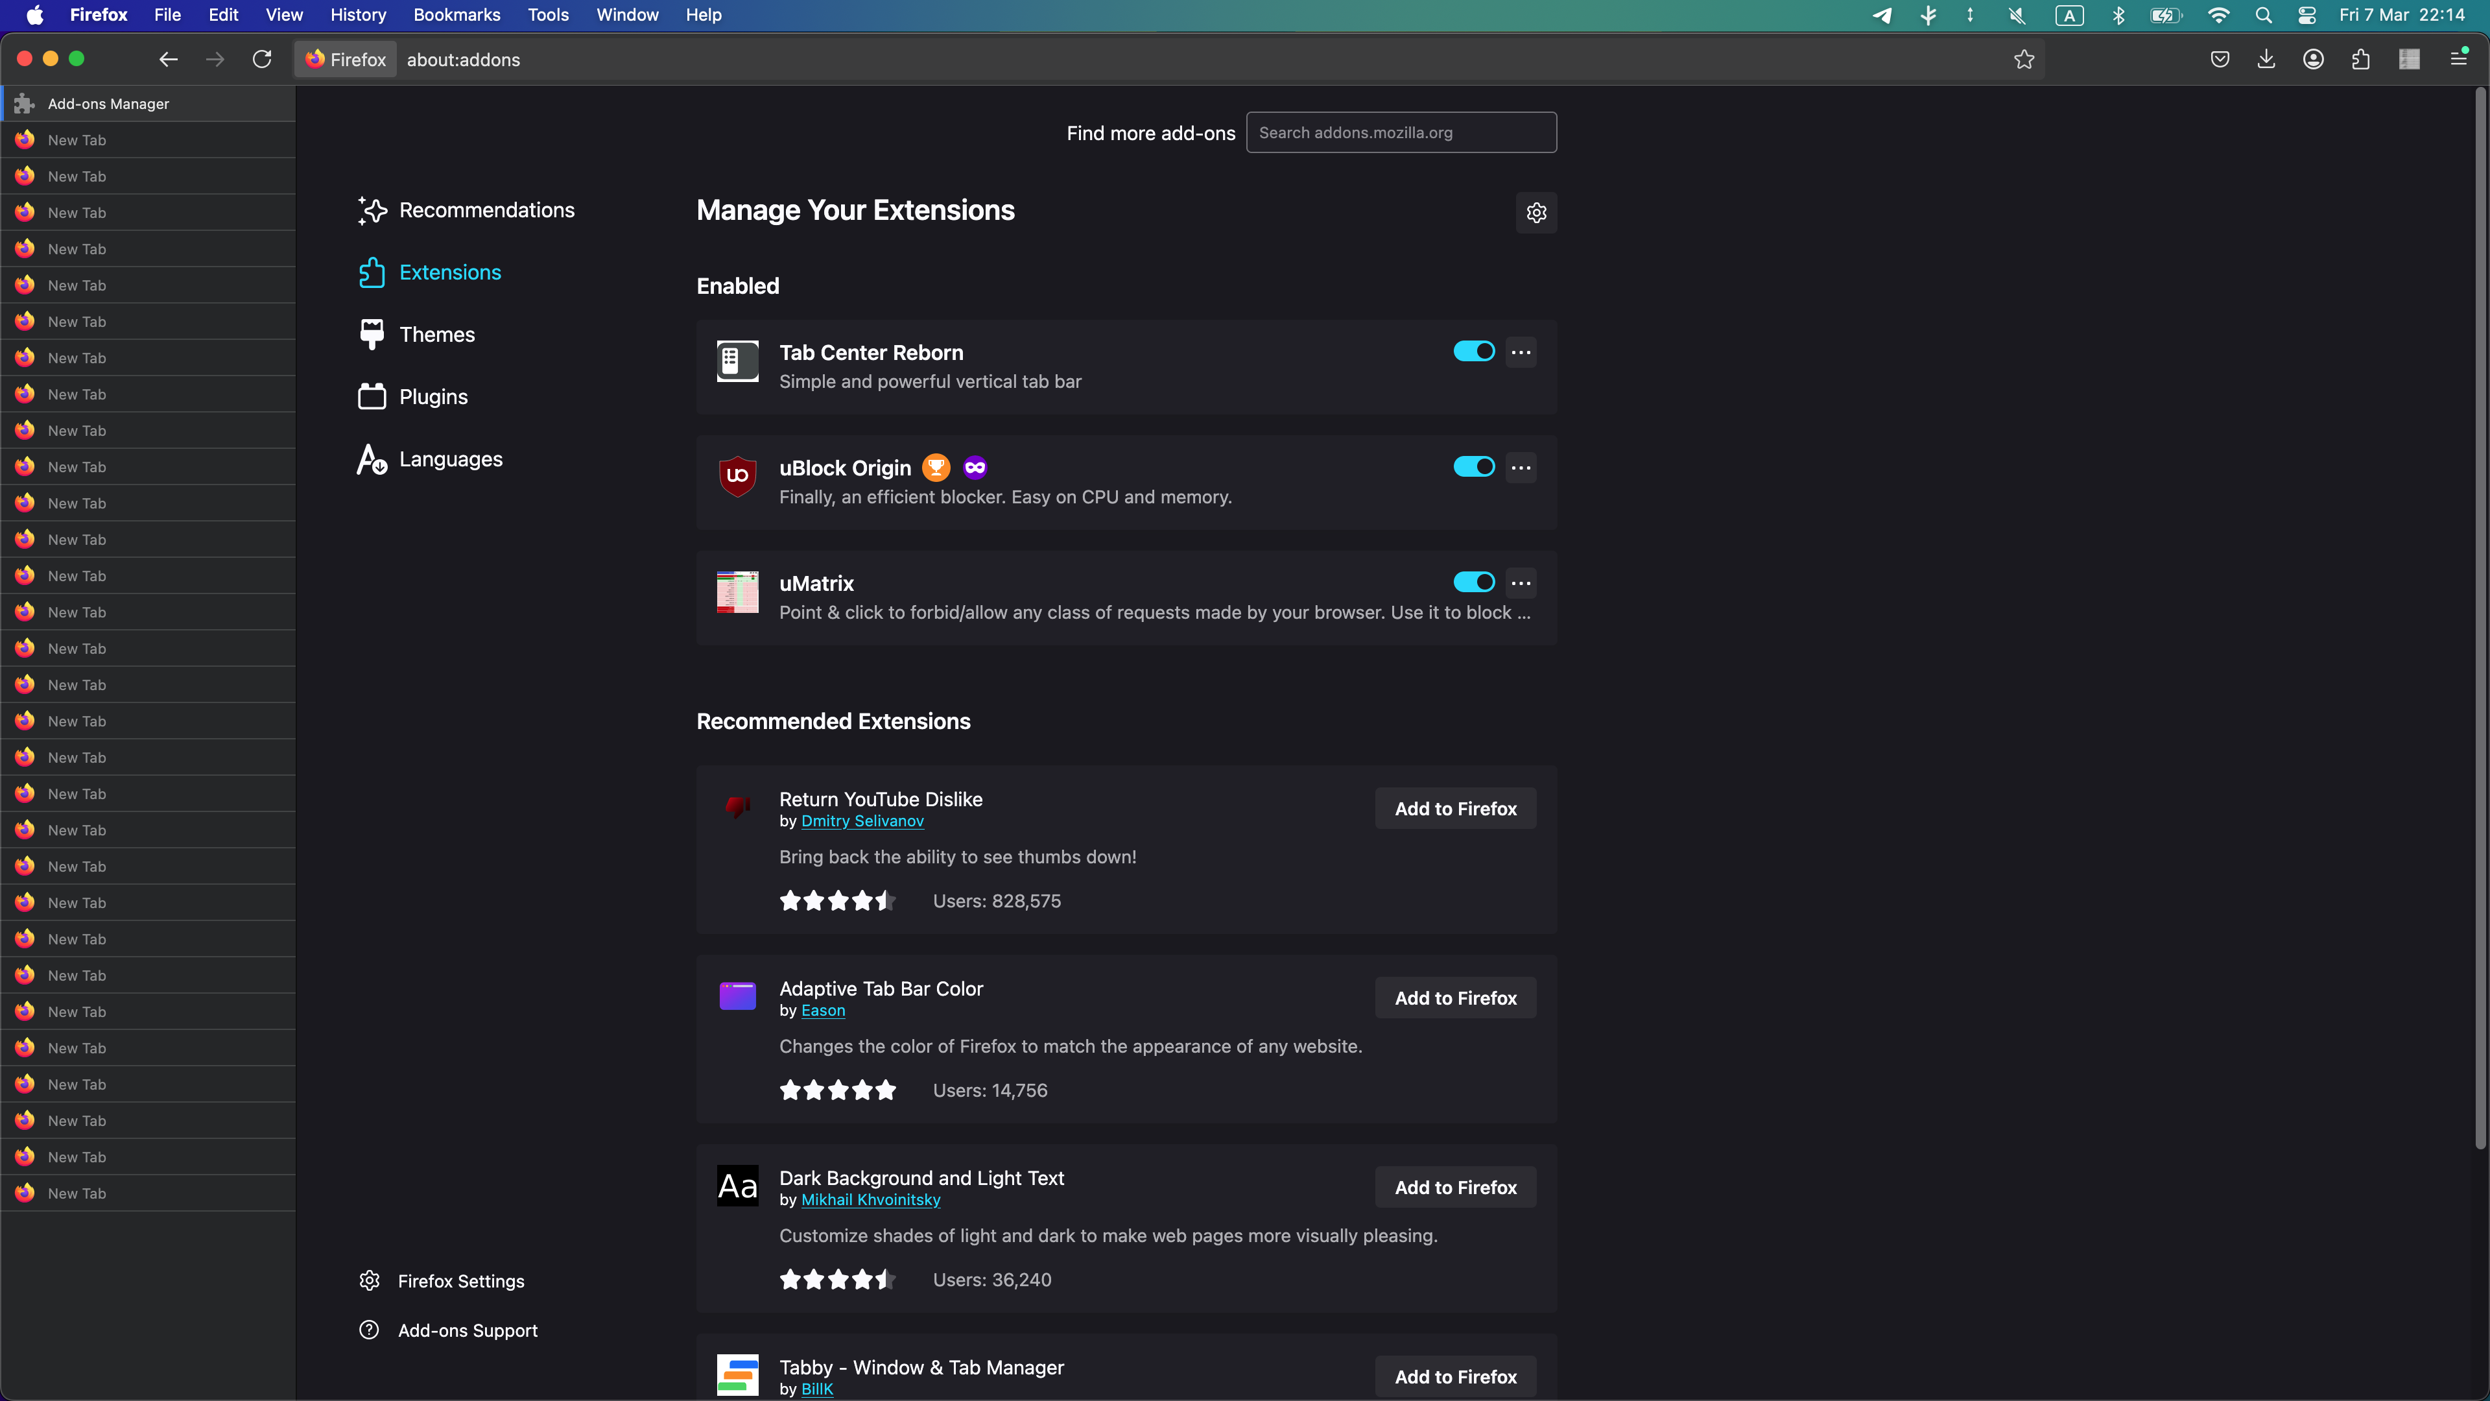Select the Recommendations category
The height and width of the screenshot is (1401, 2490).
[x=466, y=211]
